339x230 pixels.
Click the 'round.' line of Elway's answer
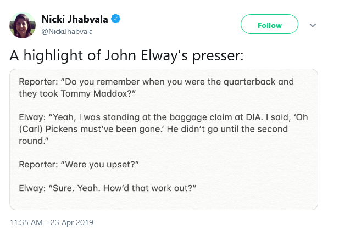tap(34, 141)
